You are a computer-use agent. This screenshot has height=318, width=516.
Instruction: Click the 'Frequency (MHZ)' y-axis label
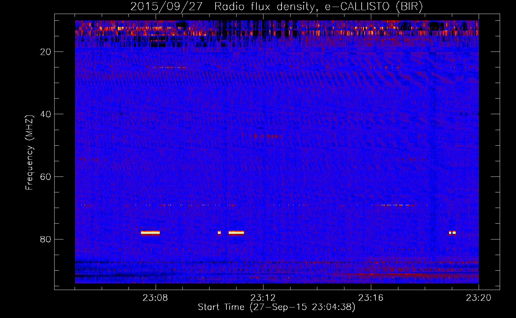(x=29, y=153)
